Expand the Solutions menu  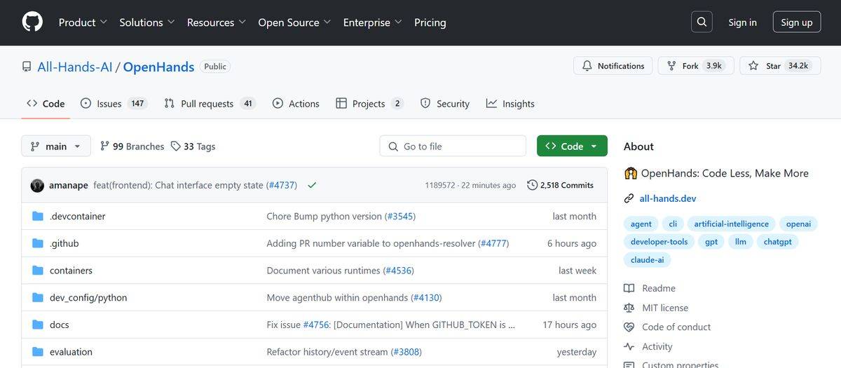[146, 22]
